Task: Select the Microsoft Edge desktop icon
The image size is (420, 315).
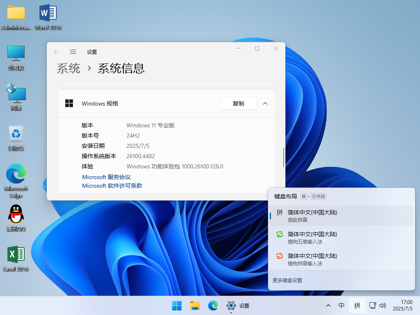Action: (x=16, y=181)
